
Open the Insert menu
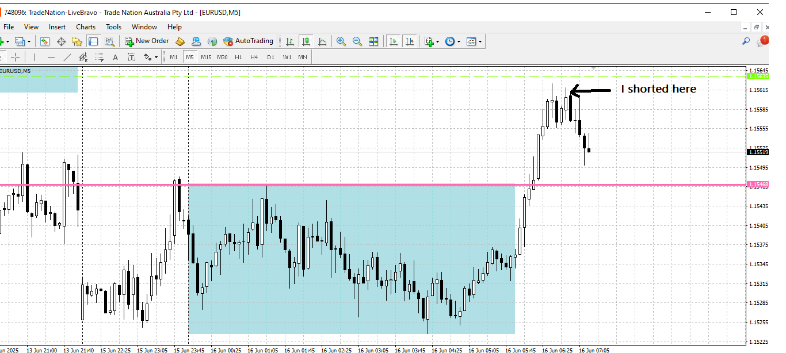57,27
